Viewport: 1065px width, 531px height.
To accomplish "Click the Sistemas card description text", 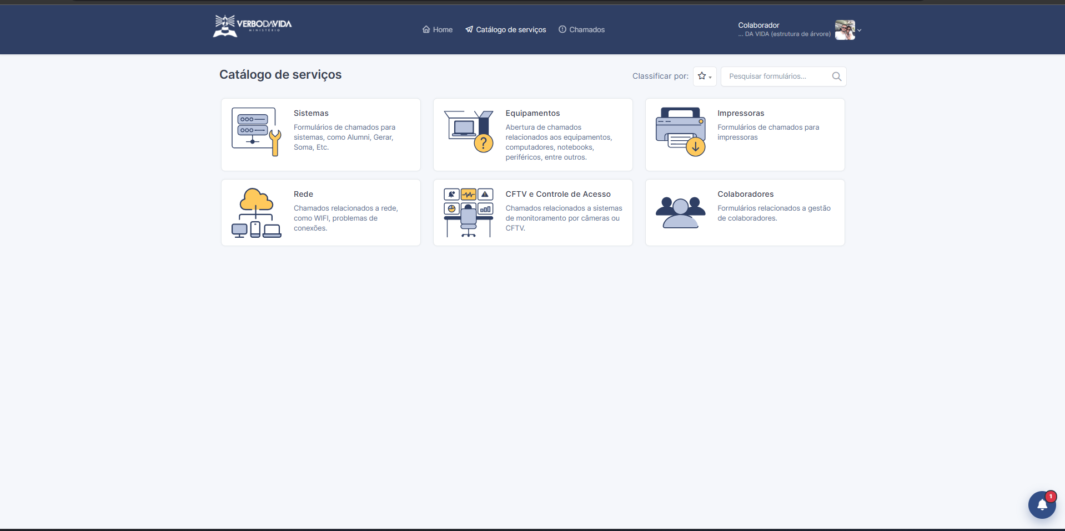I will tap(345, 137).
